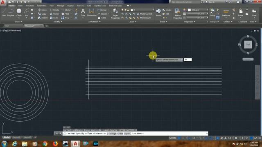Click the command line input
Screen dimensions: 262x147
pos(136,134)
